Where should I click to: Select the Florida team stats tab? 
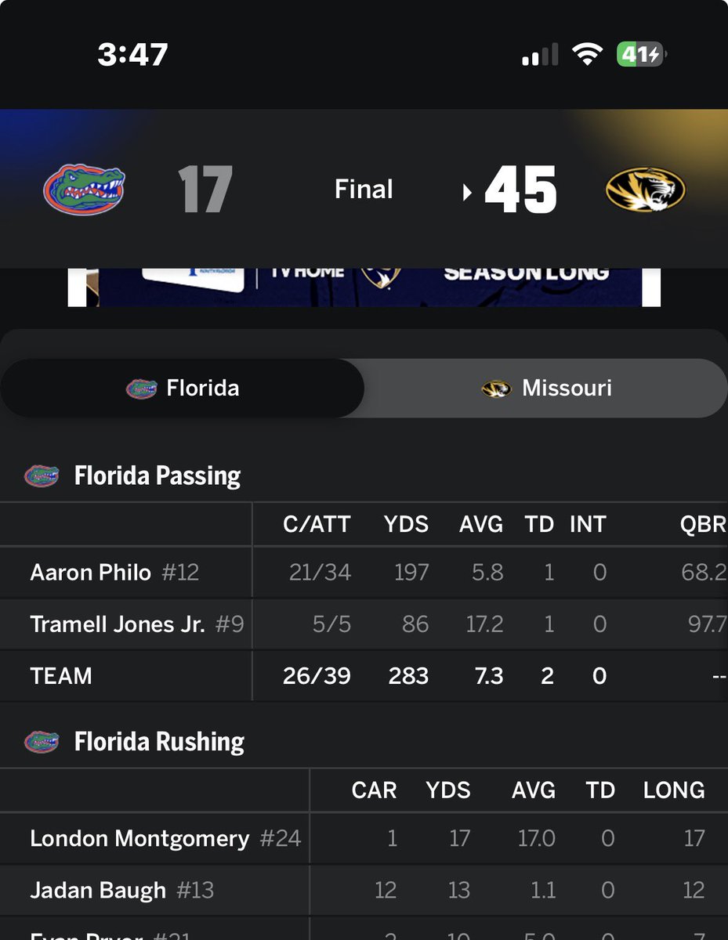click(183, 388)
